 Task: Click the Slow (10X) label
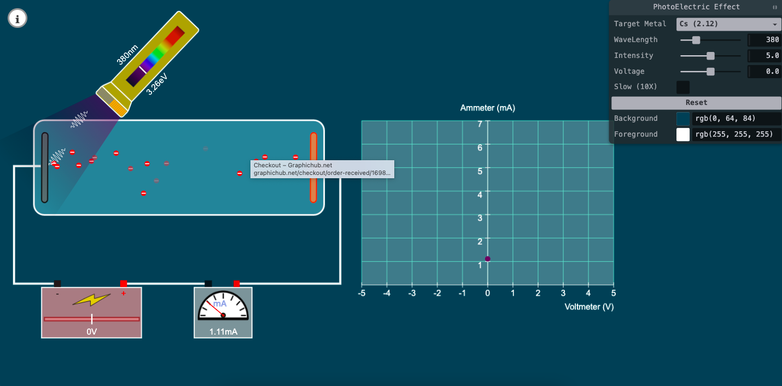[635, 87]
